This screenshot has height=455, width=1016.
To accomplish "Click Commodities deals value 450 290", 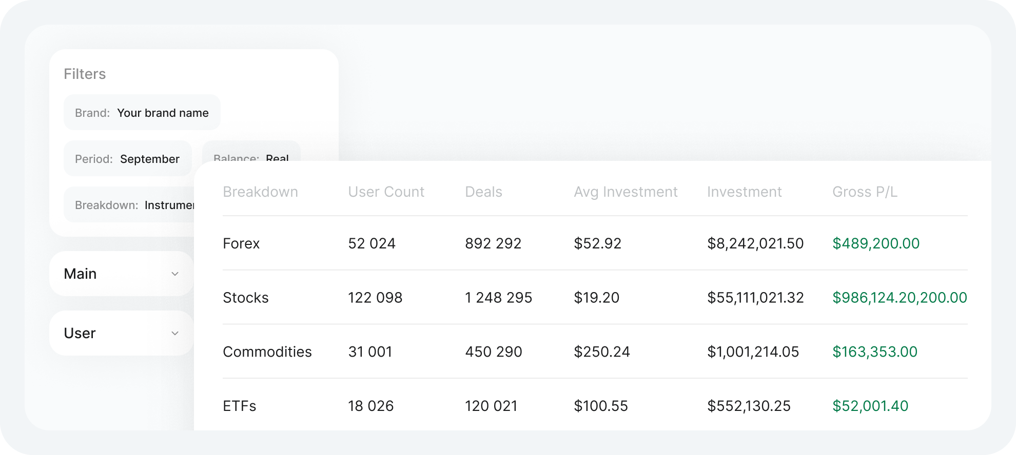I will [494, 352].
